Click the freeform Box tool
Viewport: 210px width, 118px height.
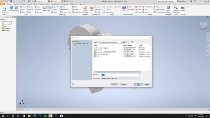(x=124, y=9)
